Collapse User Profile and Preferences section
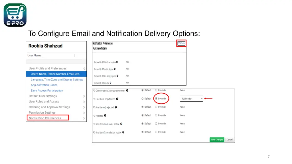Image resolution: width=292 pixels, height=164 pixels. pos(84,69)
